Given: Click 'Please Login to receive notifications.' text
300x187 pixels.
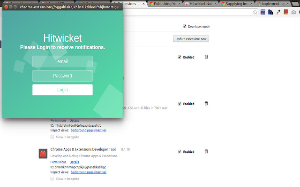Looking at the screenshot, I should 62,47.
